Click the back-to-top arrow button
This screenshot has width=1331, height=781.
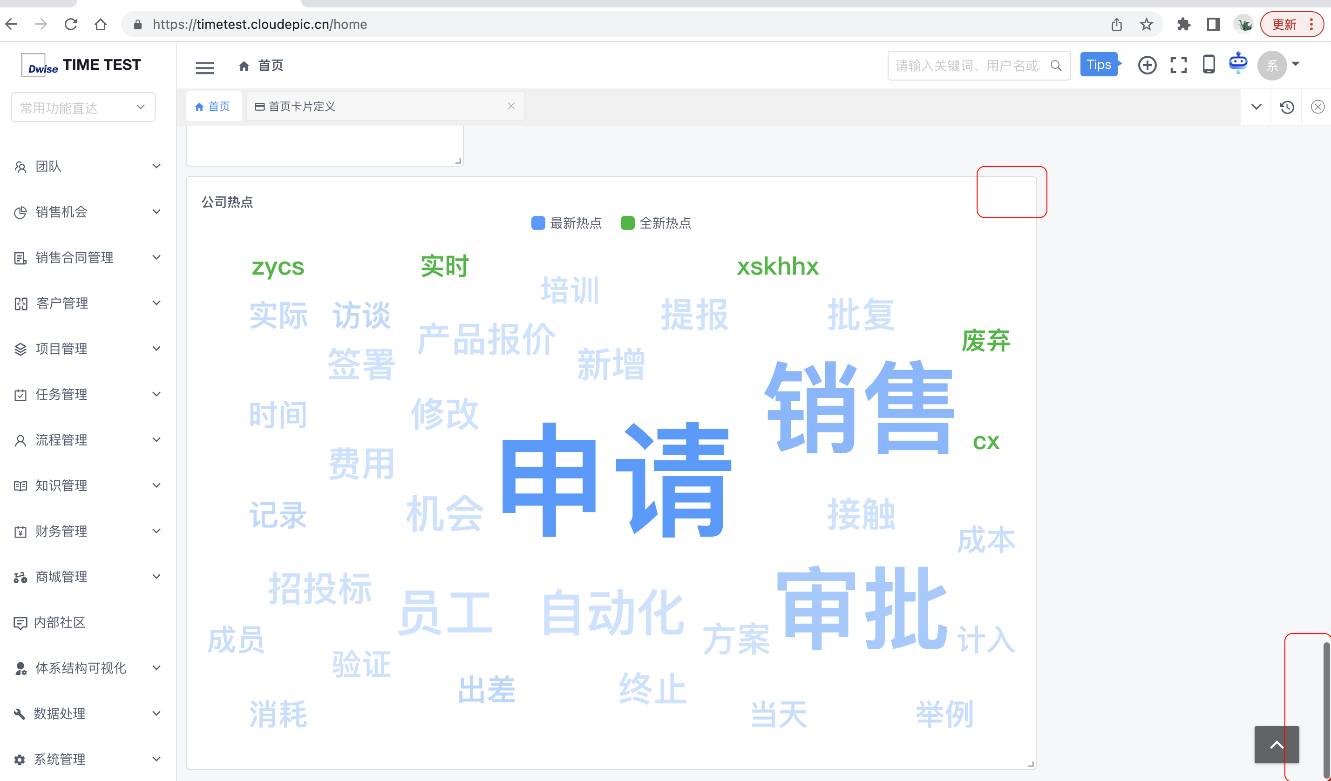coord(1276,745)
